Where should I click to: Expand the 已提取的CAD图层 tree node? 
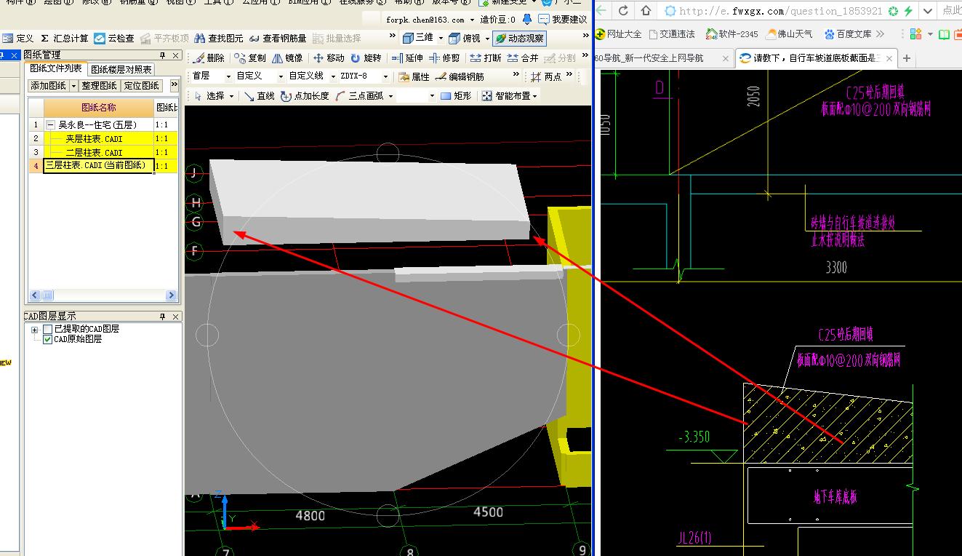click(34, 330)
